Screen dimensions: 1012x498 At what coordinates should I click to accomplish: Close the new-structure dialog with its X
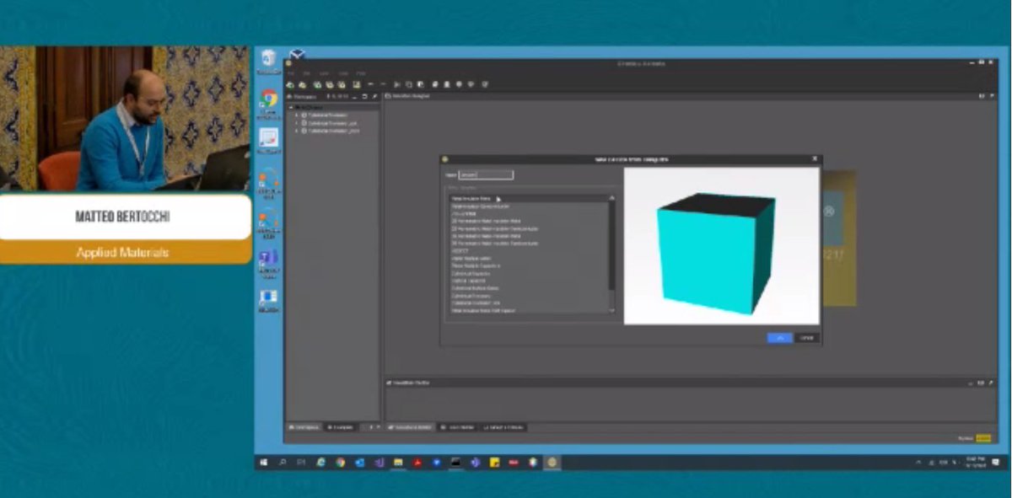814,158
